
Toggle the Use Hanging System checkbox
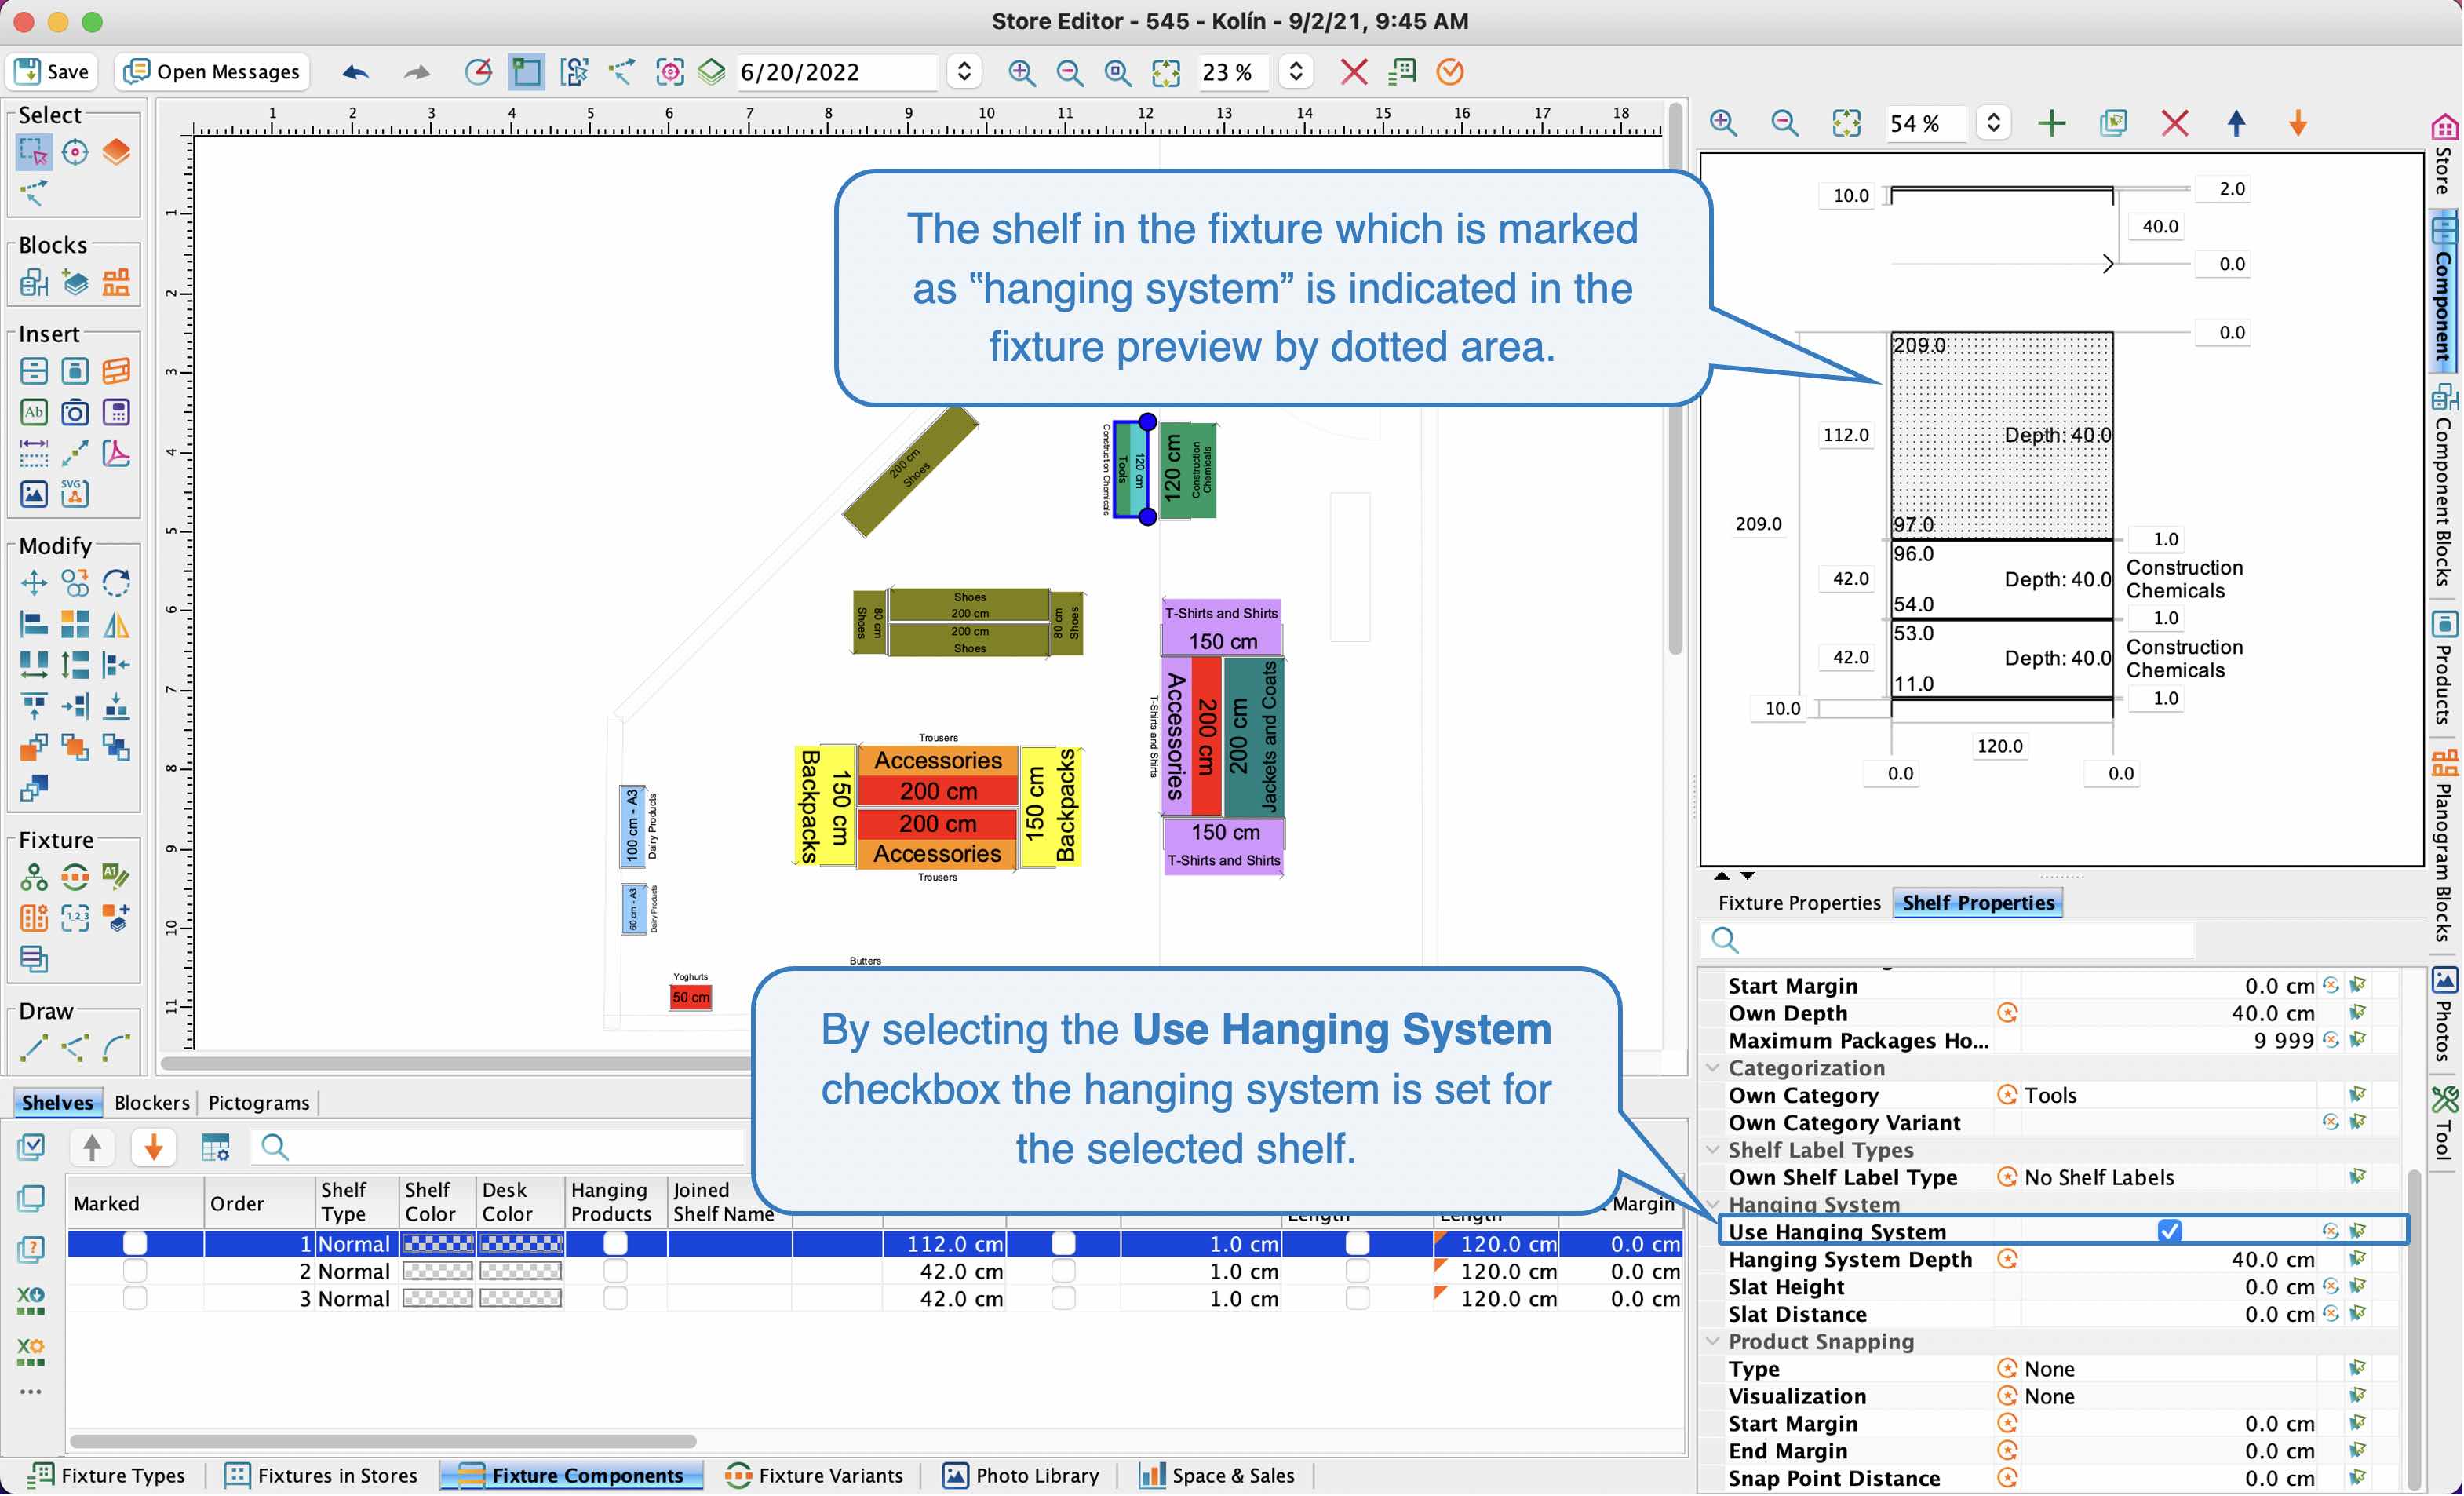point(2168,1231)
